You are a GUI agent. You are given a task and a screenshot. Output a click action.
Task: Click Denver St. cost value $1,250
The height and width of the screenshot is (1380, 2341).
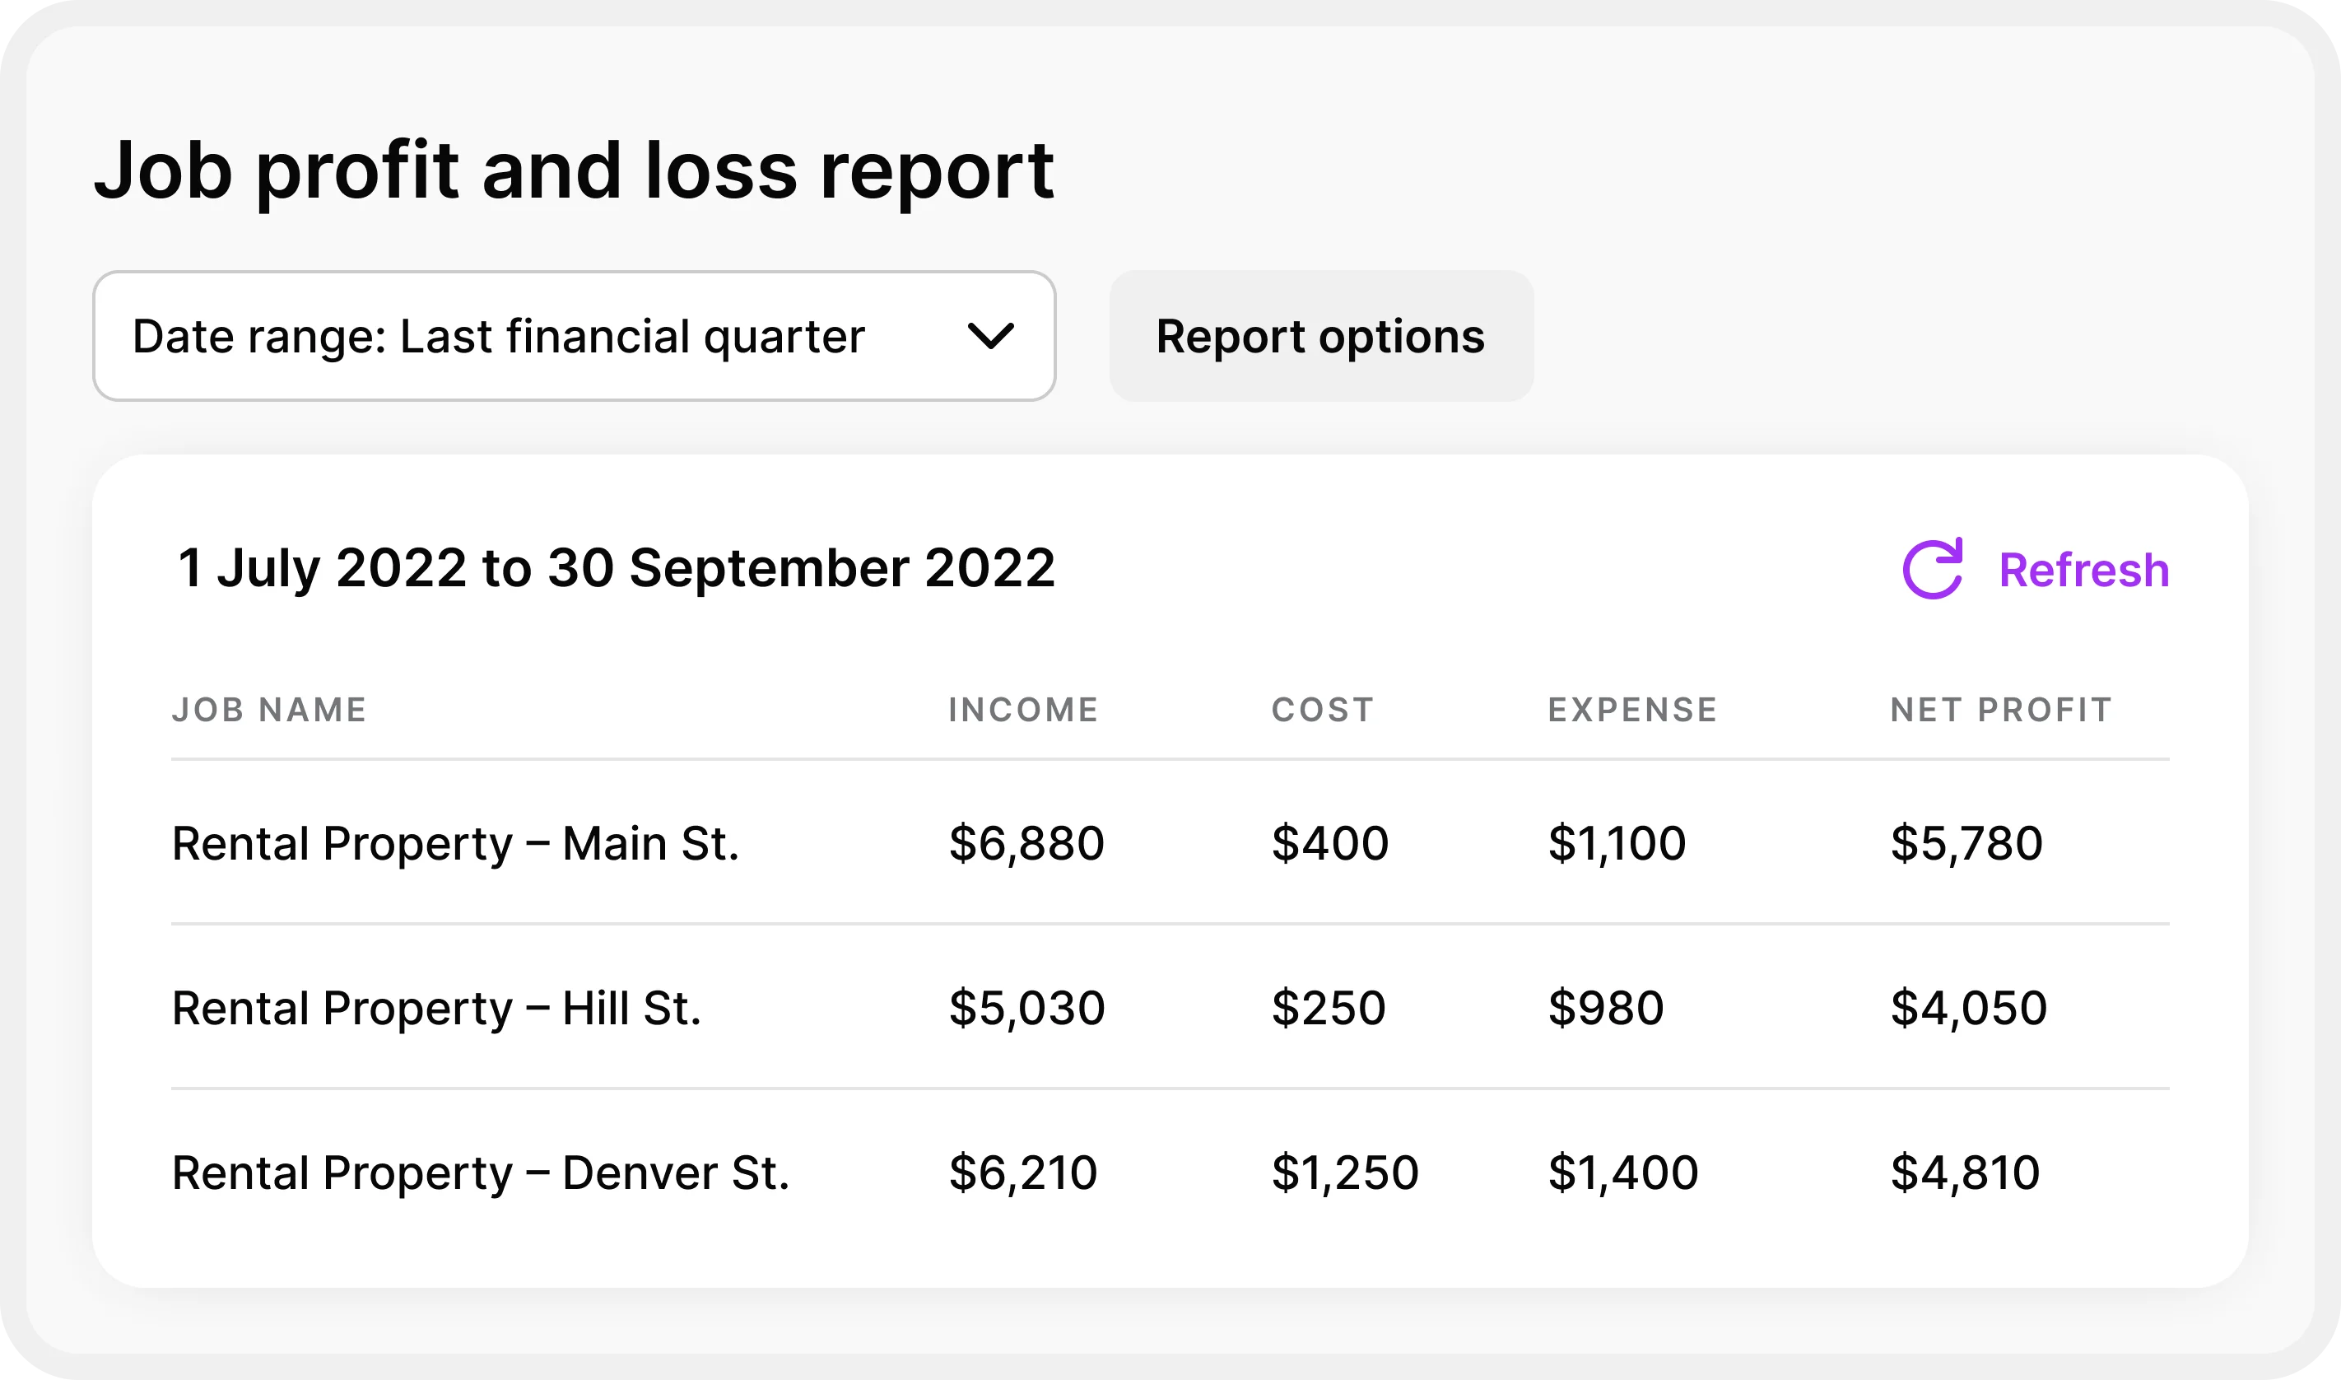pos(1345,1173)
